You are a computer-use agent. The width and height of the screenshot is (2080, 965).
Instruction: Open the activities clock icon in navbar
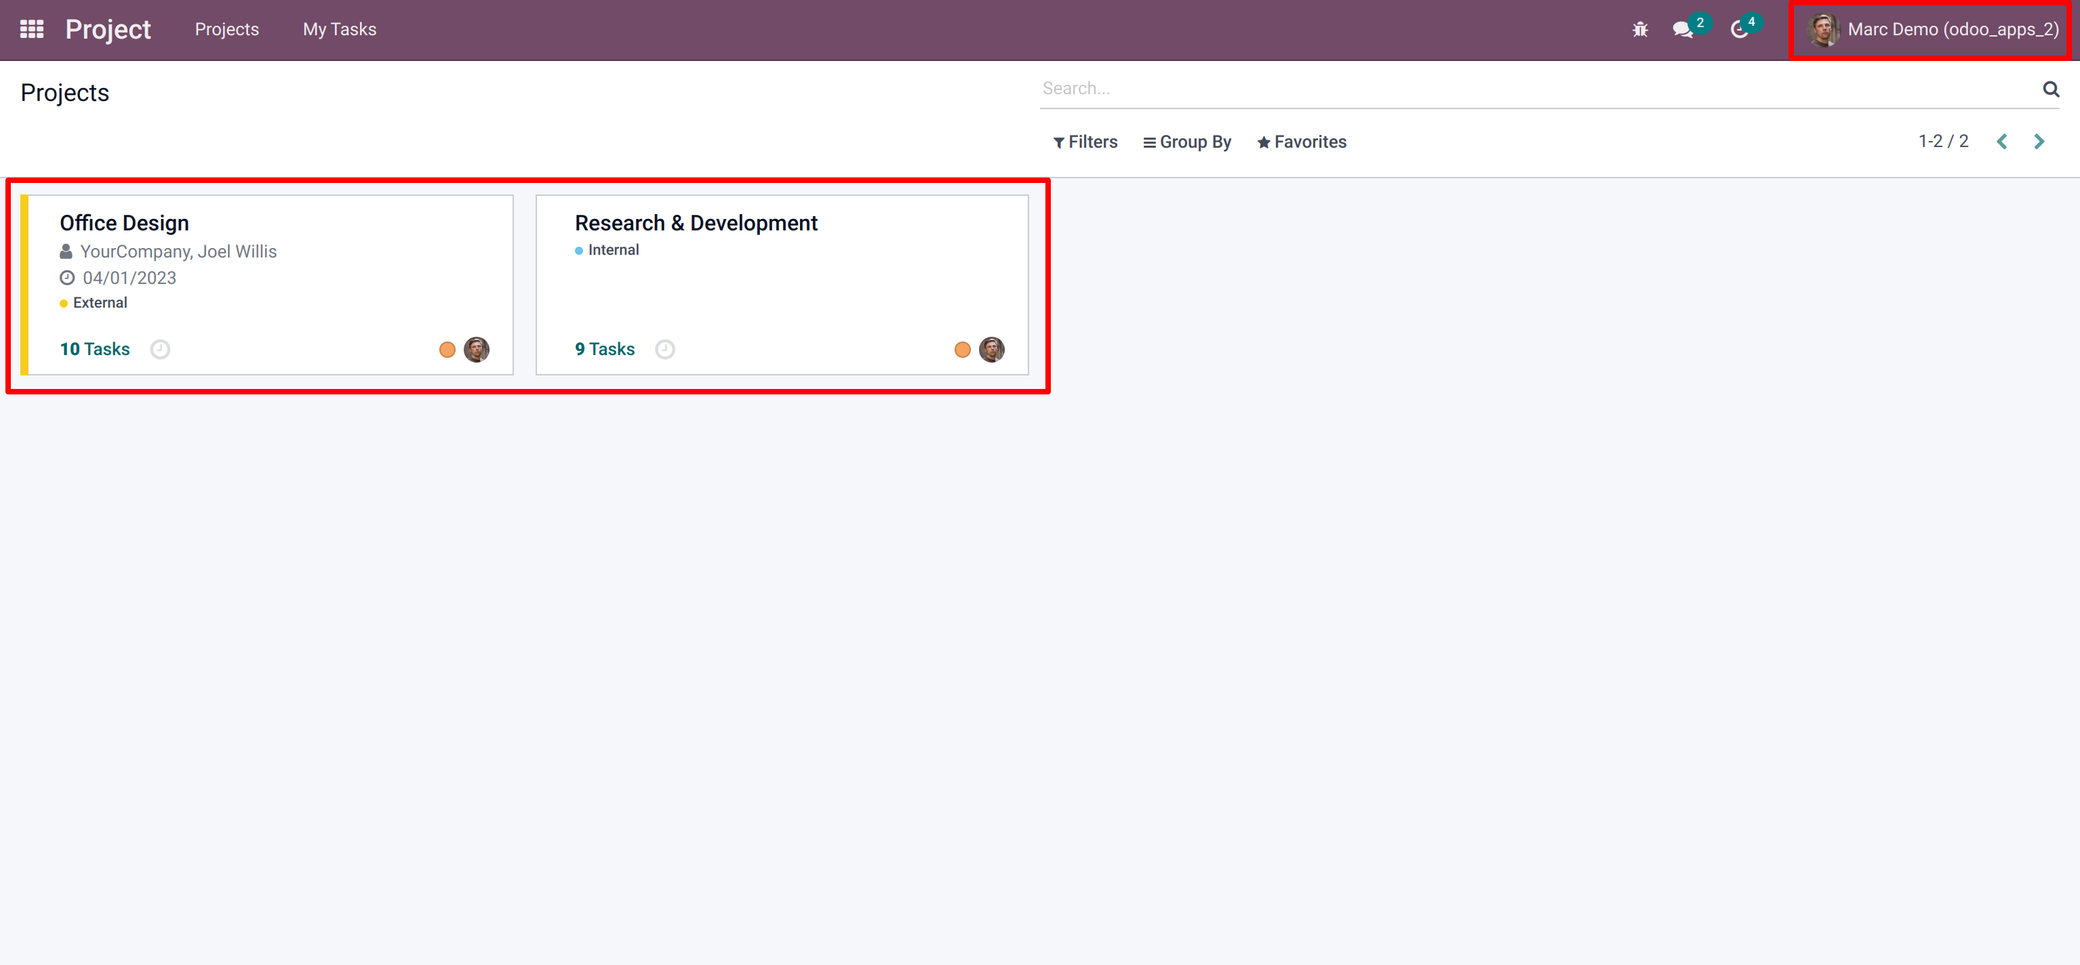tap(1739, 30)
